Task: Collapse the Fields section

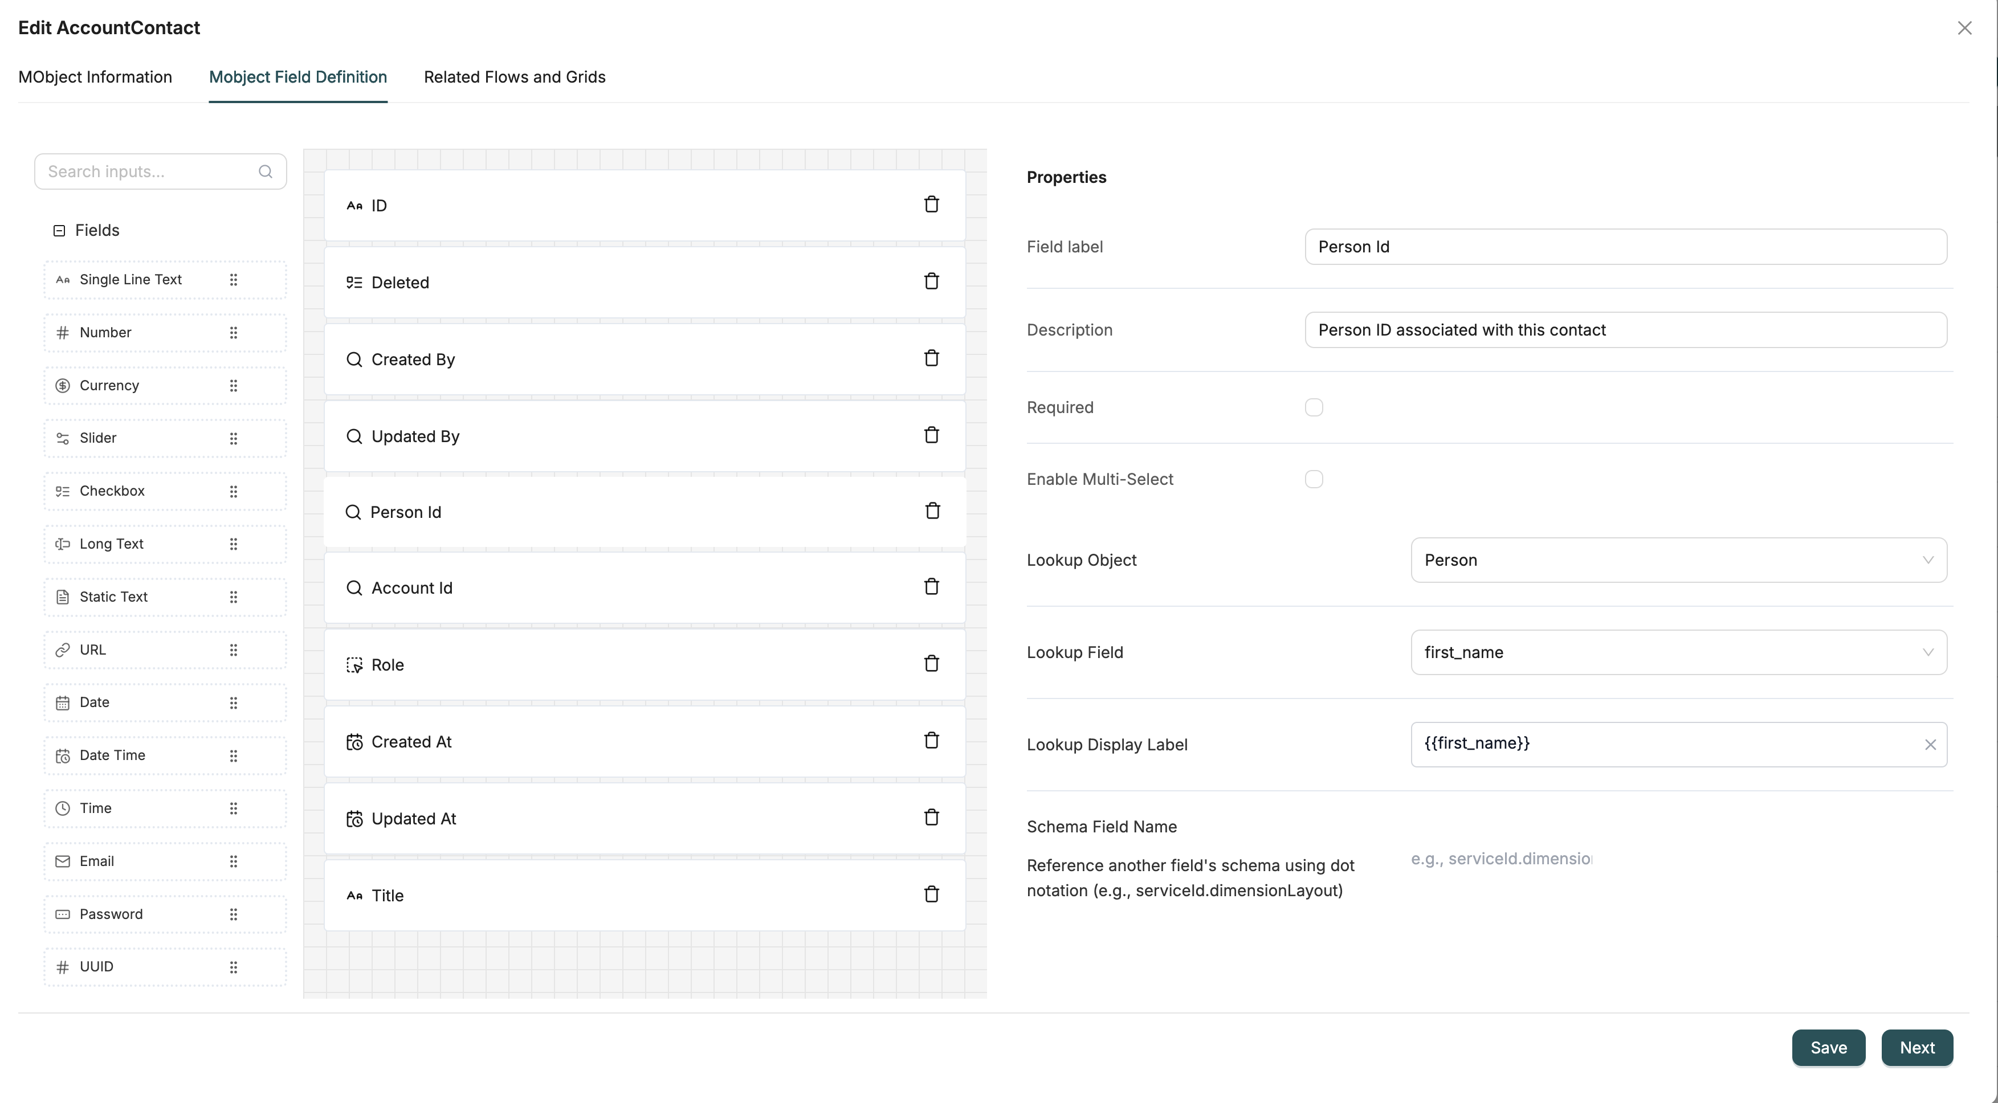Action: 59,230
